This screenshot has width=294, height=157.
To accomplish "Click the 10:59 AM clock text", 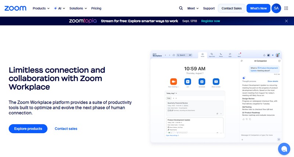I will point(195,69).
